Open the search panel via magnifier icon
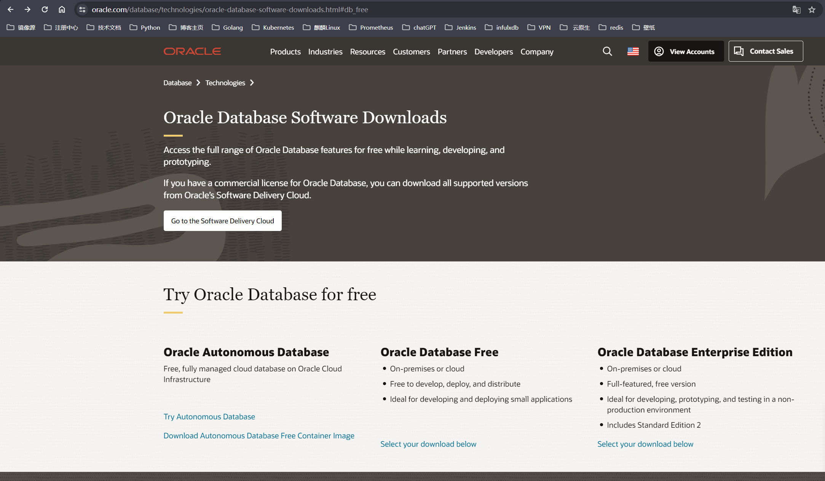 607,51
